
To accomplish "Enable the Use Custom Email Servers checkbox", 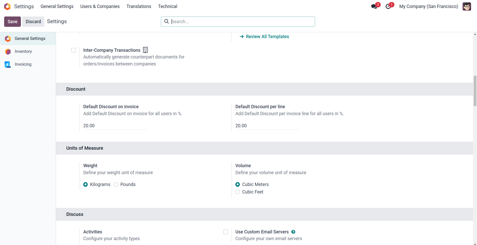I will click(226, 232).
